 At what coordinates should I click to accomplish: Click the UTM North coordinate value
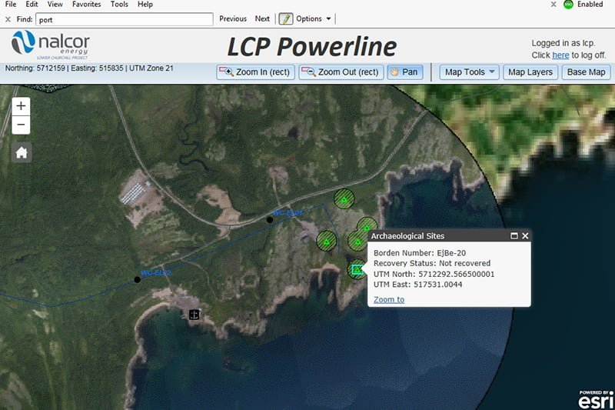[456, 274]
